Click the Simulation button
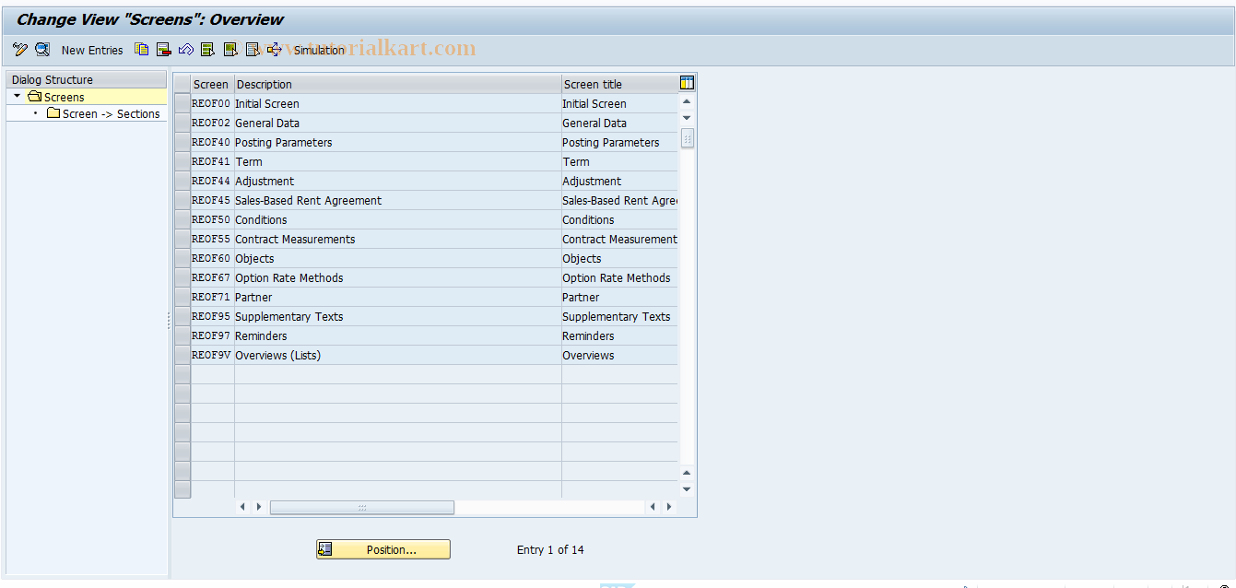Viewport: 1236px width, 588px height. 319,50
